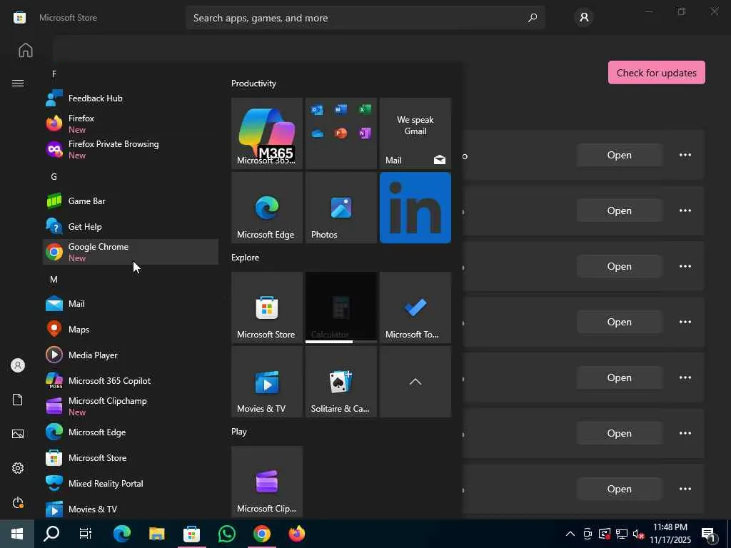Open Game Bar in app list
The width and height of the screenshot is (731, 548).
tap(131, 201)
